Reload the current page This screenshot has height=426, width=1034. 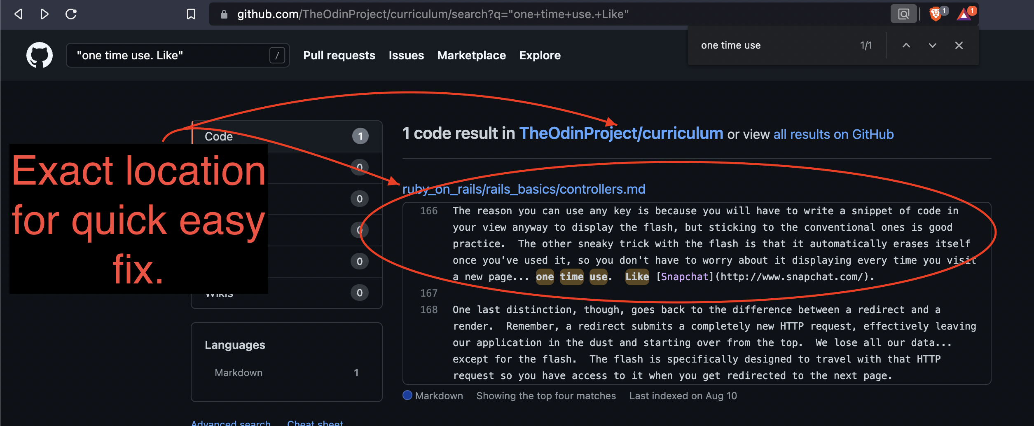[71, 14]
